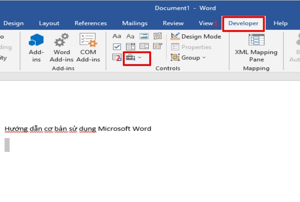
Task: Toggle Design Mode
Action: point(196,36)
